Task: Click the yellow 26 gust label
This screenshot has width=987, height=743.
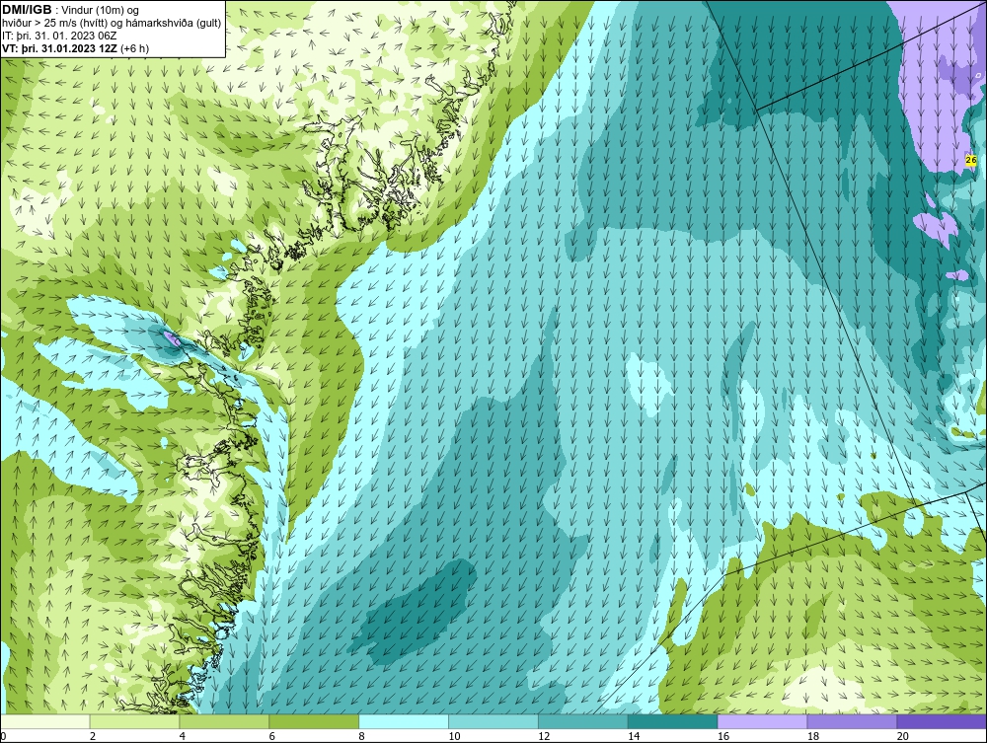Action: pyautogui.click(x=970, y=161)
